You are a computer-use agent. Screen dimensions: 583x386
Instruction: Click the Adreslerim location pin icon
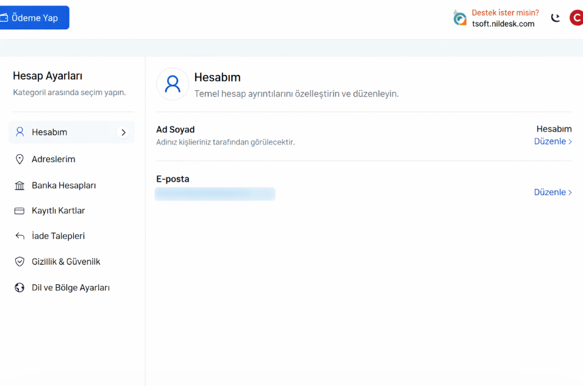20,159
